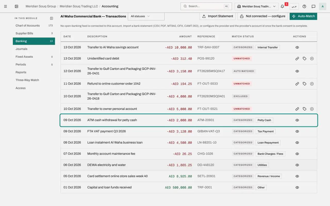Open user avatar 'A' menu
The image size is (330, 206).
[x=323, y=6]
